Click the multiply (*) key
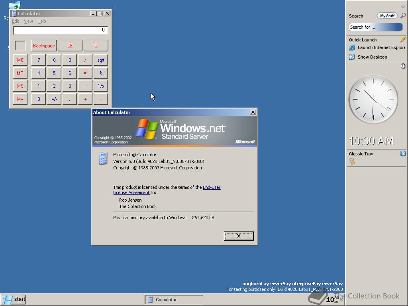 point(85,73)
